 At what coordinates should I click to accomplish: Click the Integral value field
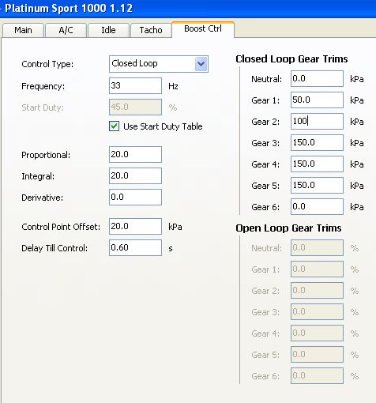pyautogui.click(x=135, y=176)
